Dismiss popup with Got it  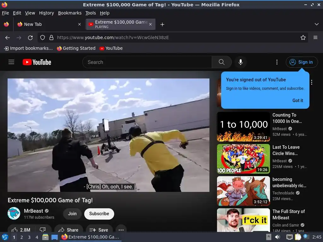point(298,101)
